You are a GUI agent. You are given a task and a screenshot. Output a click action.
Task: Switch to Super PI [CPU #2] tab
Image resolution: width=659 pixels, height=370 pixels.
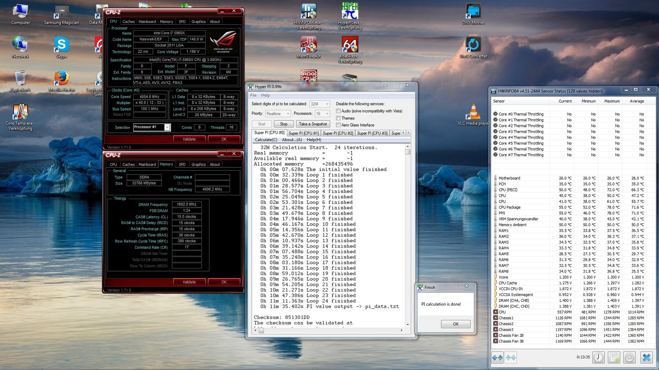pos(338,133)
